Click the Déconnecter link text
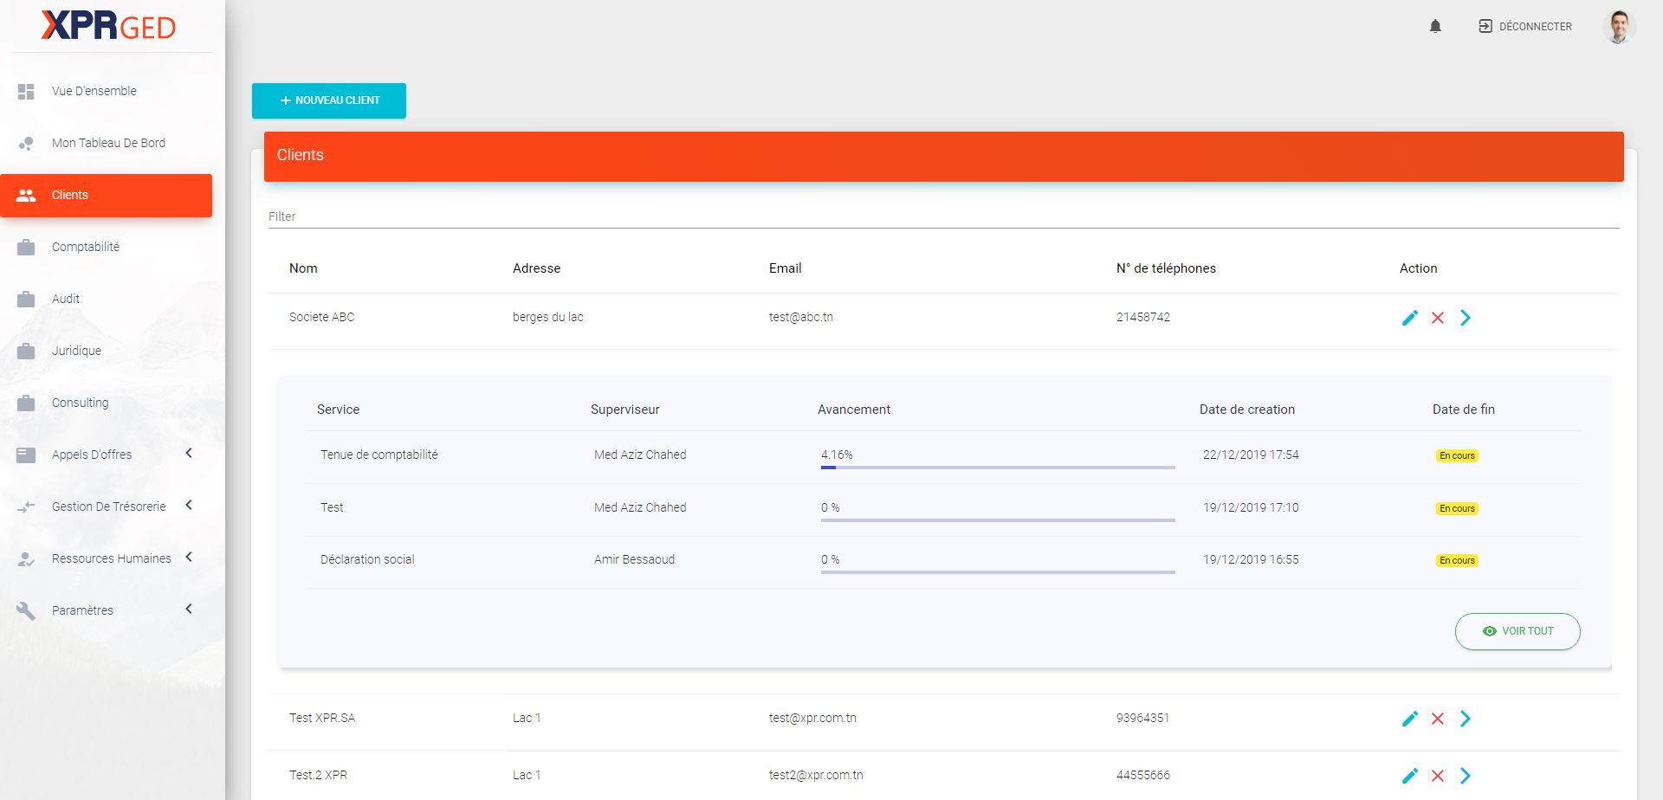The width and height of the screenshot is (1663, 800). tap(1536, 27)
